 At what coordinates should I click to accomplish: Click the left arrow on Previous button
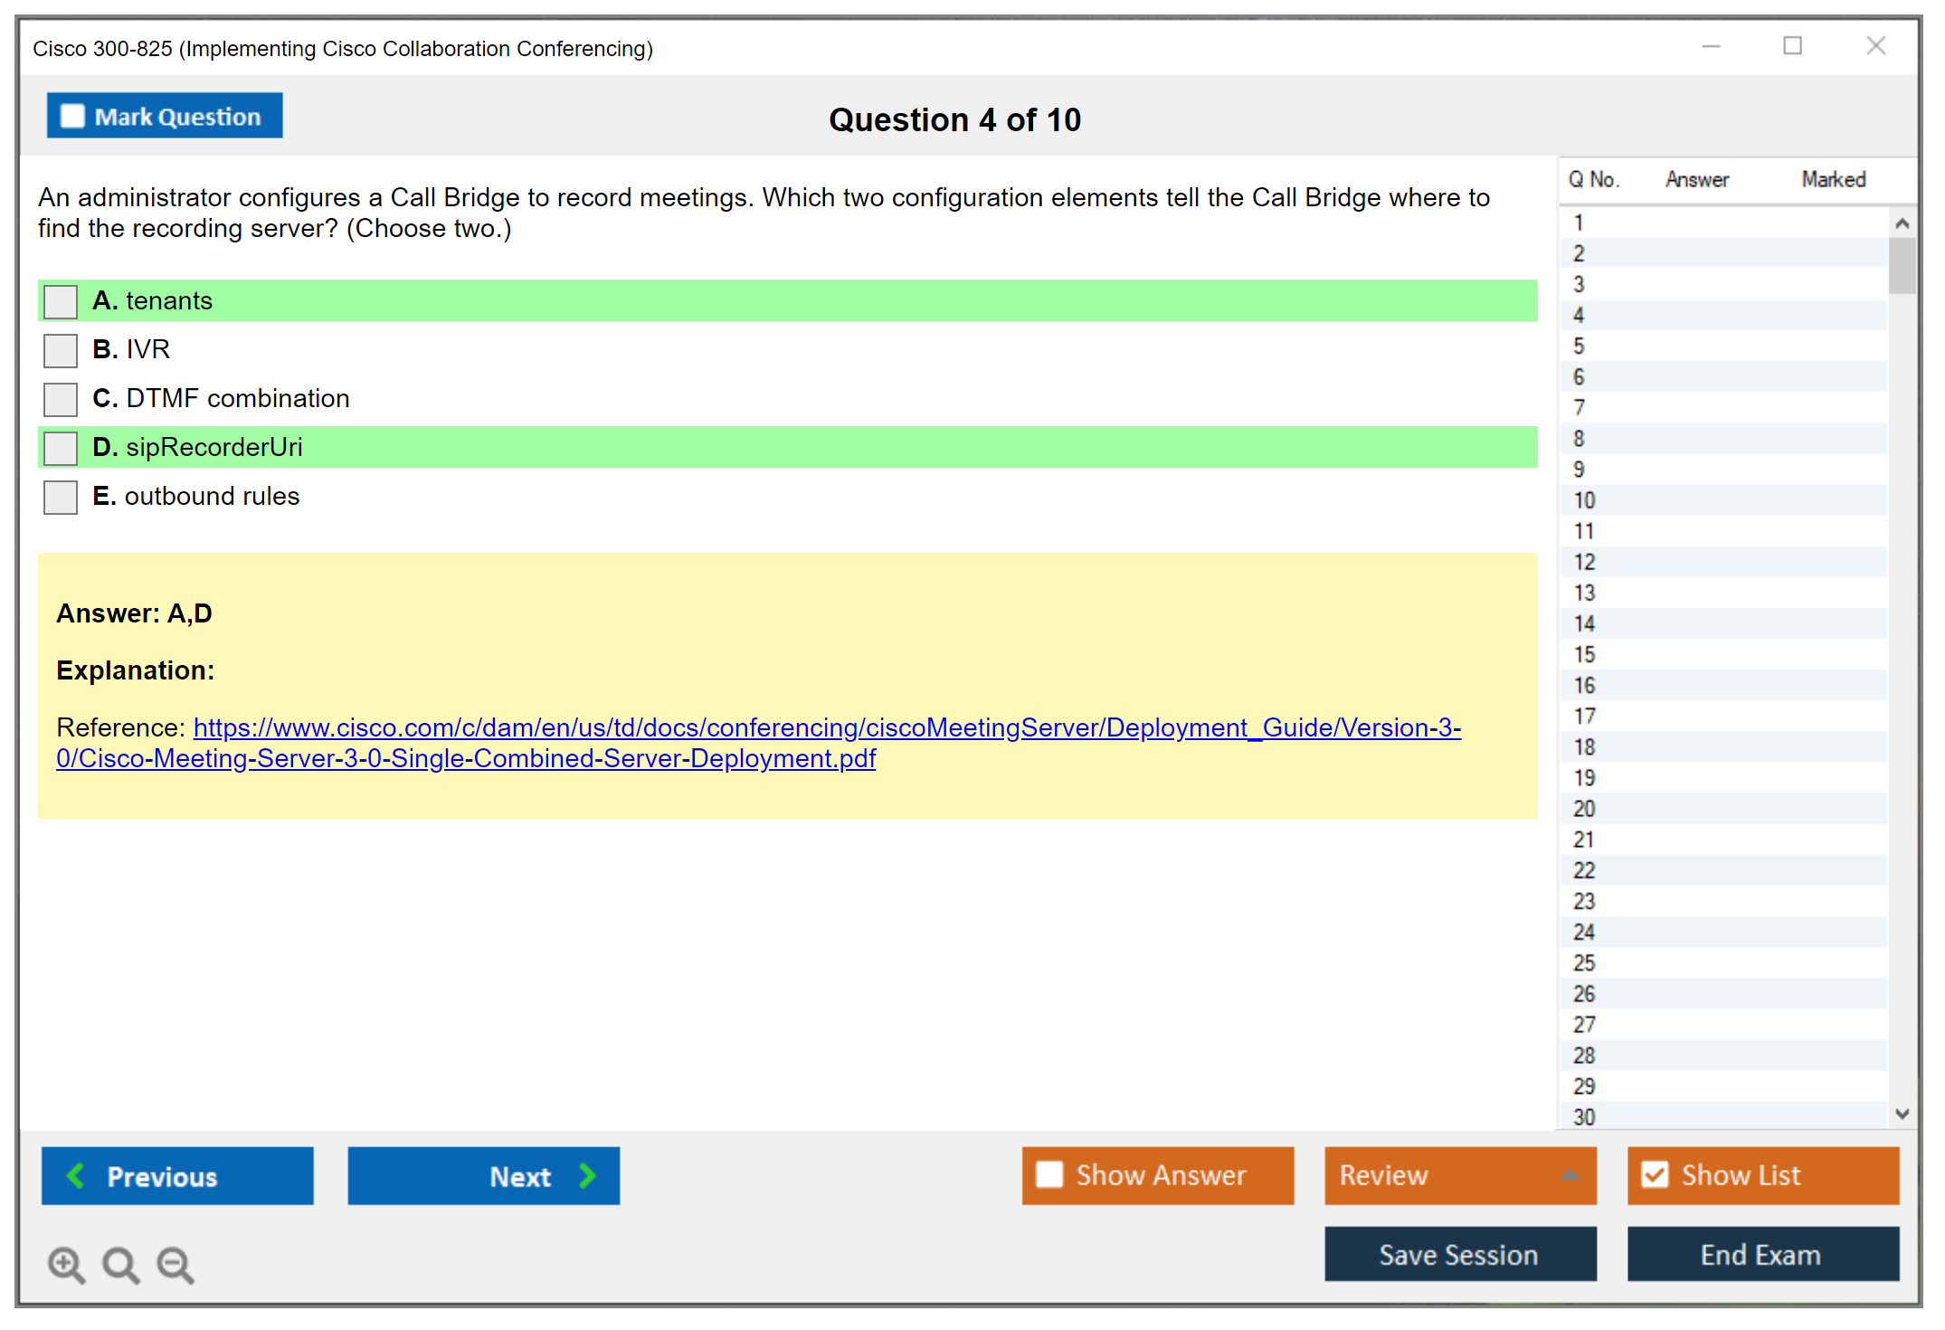[77, 1175]
